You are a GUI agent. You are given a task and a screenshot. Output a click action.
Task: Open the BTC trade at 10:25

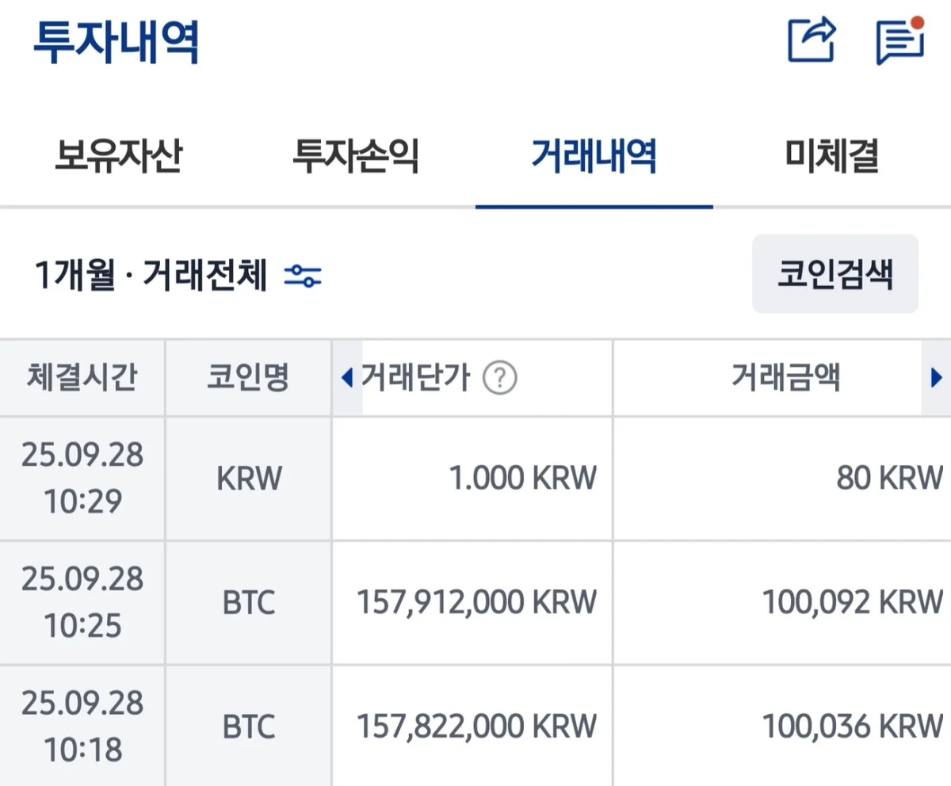[x=249, y=603]
